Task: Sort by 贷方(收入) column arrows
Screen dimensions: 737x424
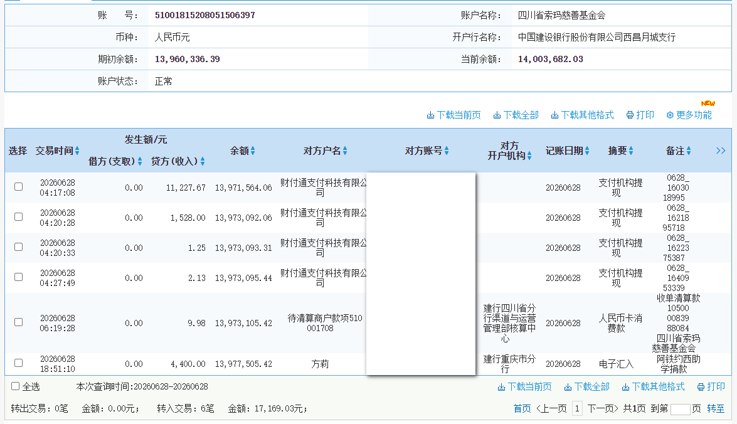Action: pos(203,161)
